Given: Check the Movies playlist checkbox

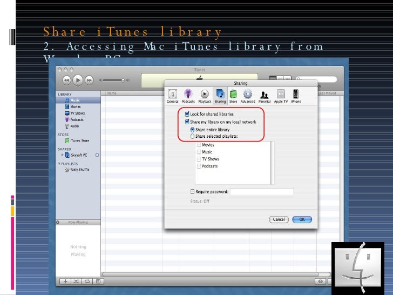Looking at the screenshot, I should [x=199, y=145].
